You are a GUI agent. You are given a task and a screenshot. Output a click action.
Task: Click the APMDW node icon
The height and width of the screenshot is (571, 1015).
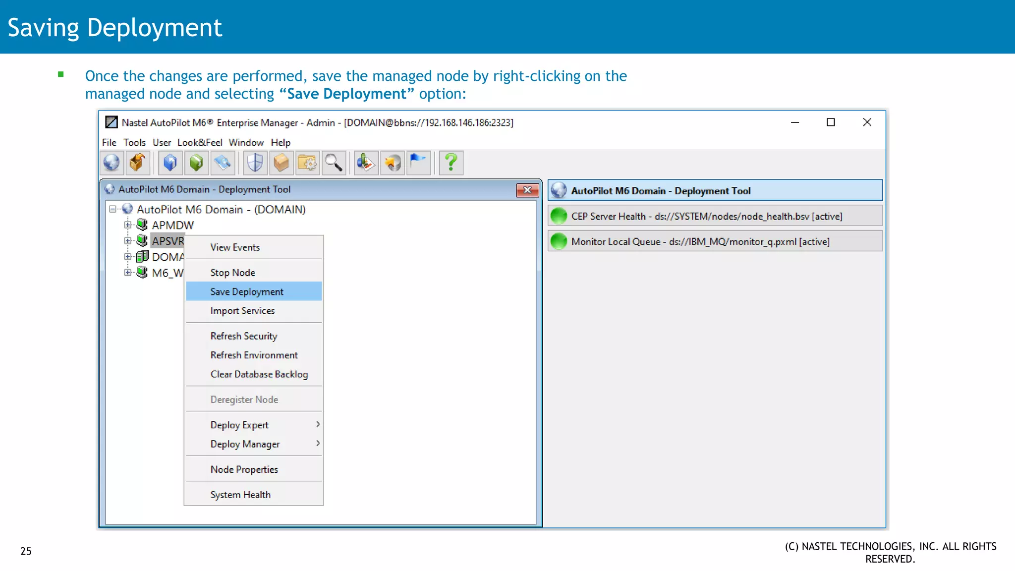point(142,225)
